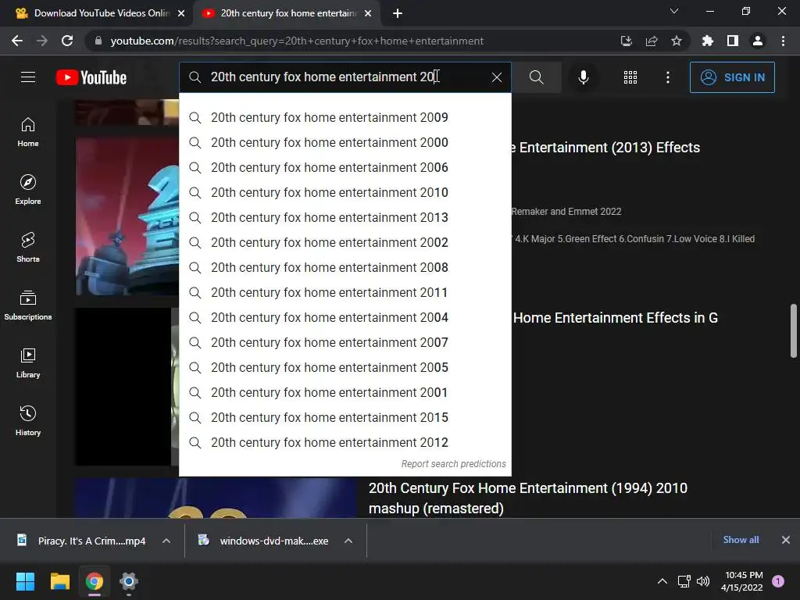Open Chrome tab search chevron
The image size is (800, 600).
tap(674, 11)
